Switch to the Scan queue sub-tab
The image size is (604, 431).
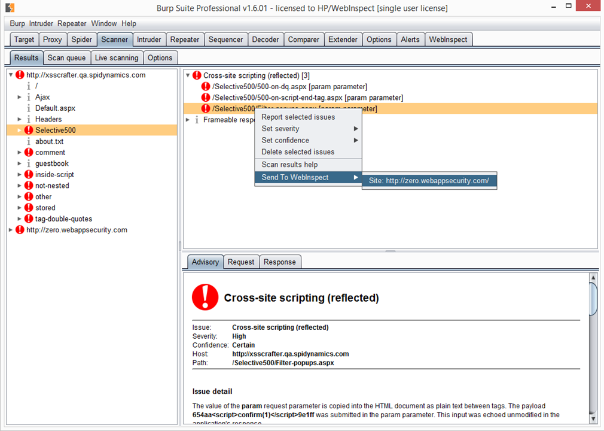pyautogui.click(x=66, y=58)
